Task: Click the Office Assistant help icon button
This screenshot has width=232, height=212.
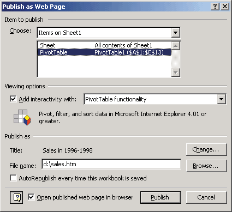Action: coord(16,197)
